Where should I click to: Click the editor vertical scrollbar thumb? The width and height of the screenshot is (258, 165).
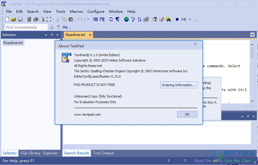tap(252, 53)
